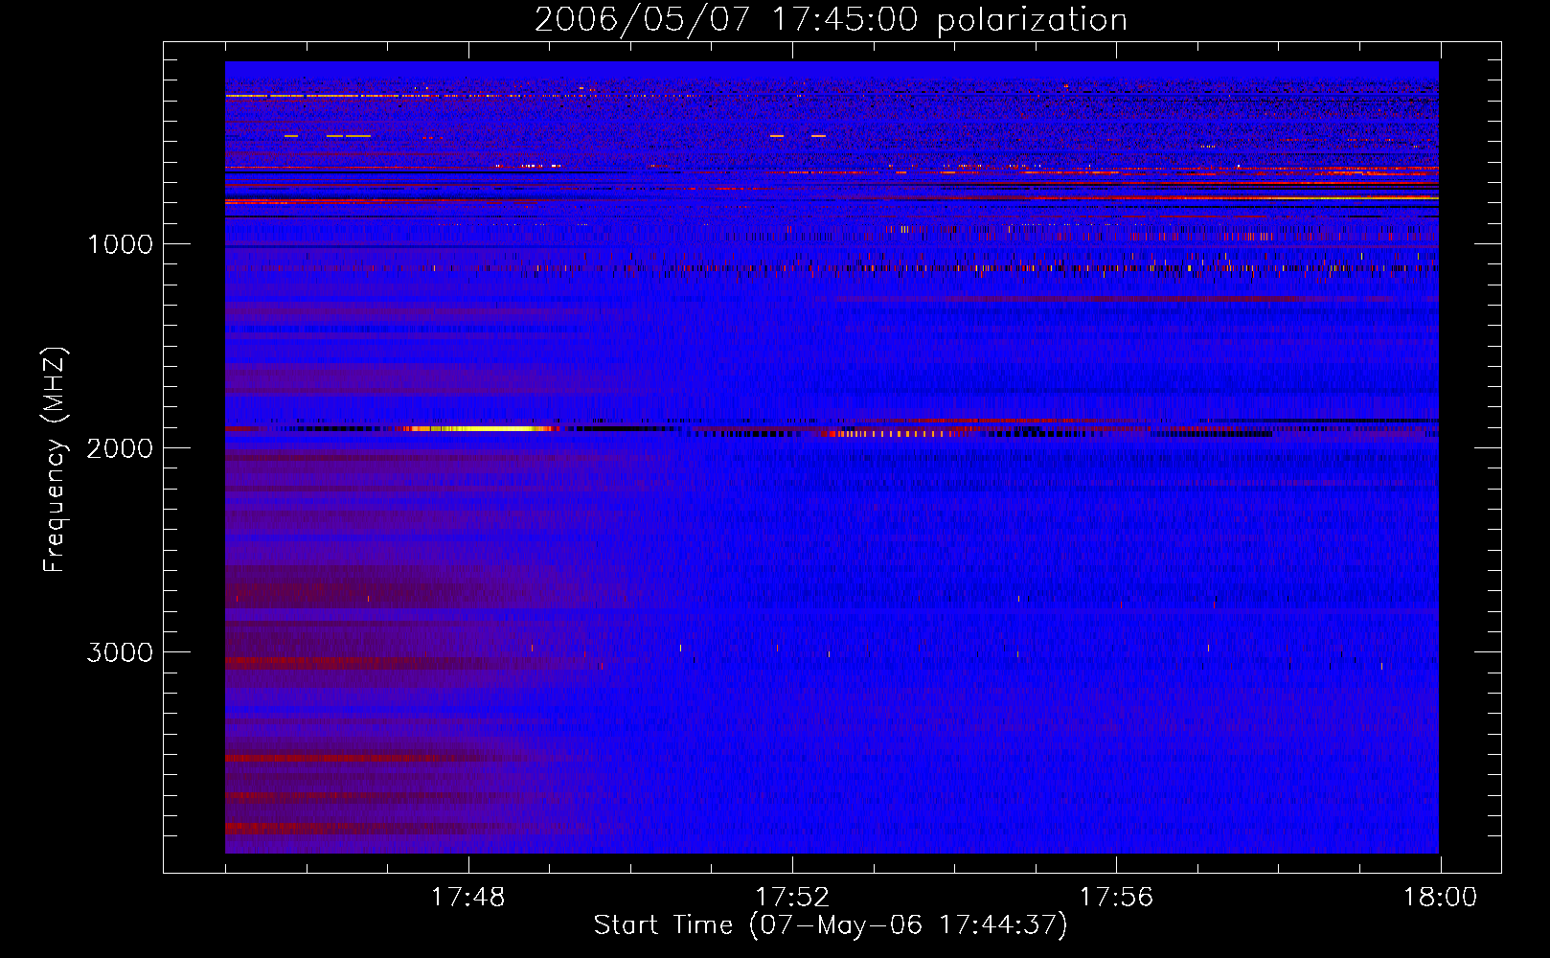
Task: Click the 18:00 time tick label
Action: coord(1440,898)
